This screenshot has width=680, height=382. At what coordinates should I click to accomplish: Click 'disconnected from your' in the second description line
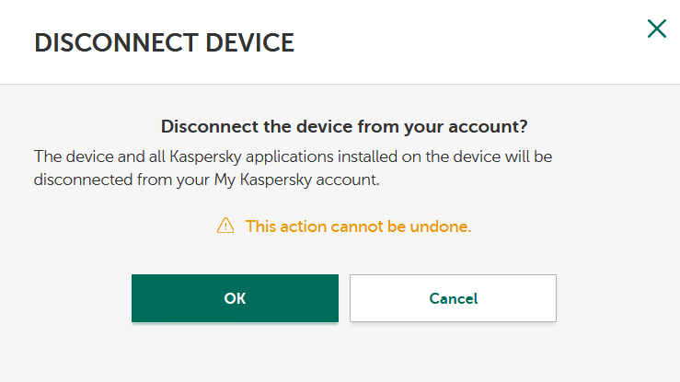121,179
